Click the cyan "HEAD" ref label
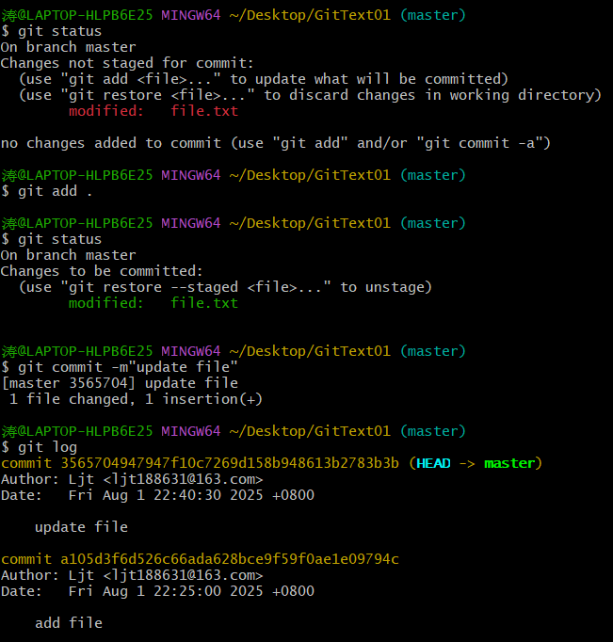 click(433, 463)
